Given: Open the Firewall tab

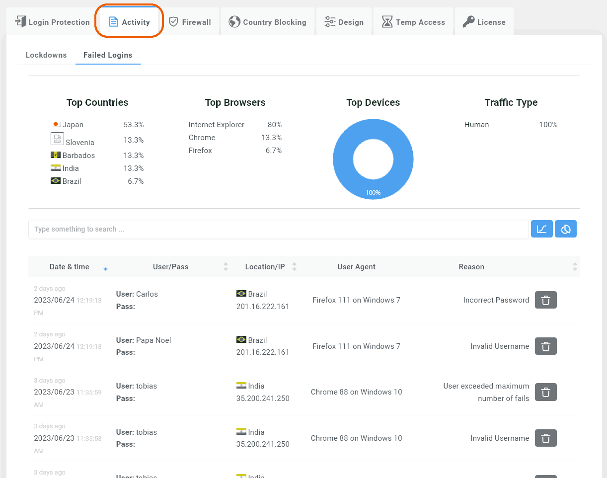Looking at the screenshot, I should [x=190, y=22].
